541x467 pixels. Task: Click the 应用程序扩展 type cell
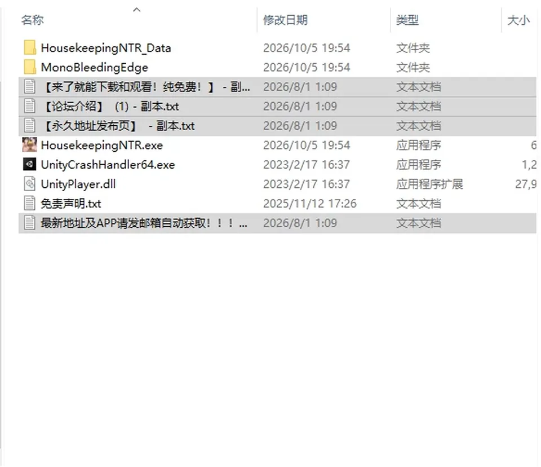(x=429, y=184)
